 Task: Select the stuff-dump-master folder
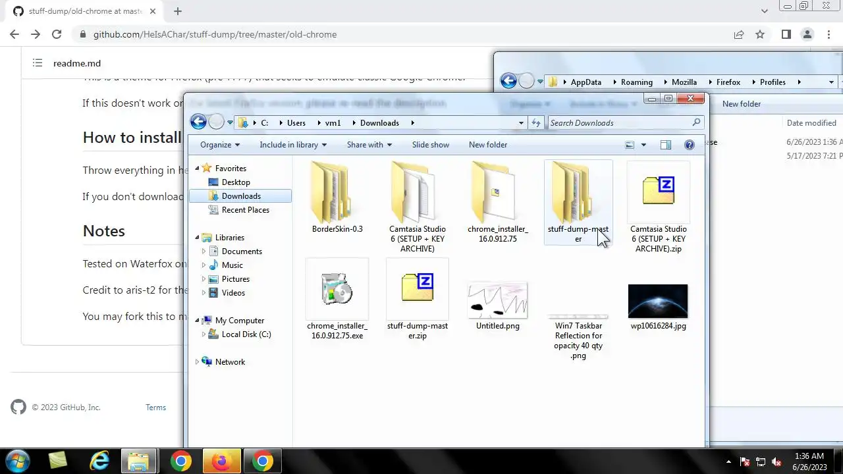coord(578,201)
